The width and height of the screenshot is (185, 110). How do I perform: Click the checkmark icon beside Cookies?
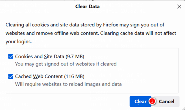[x=11, y=56]
